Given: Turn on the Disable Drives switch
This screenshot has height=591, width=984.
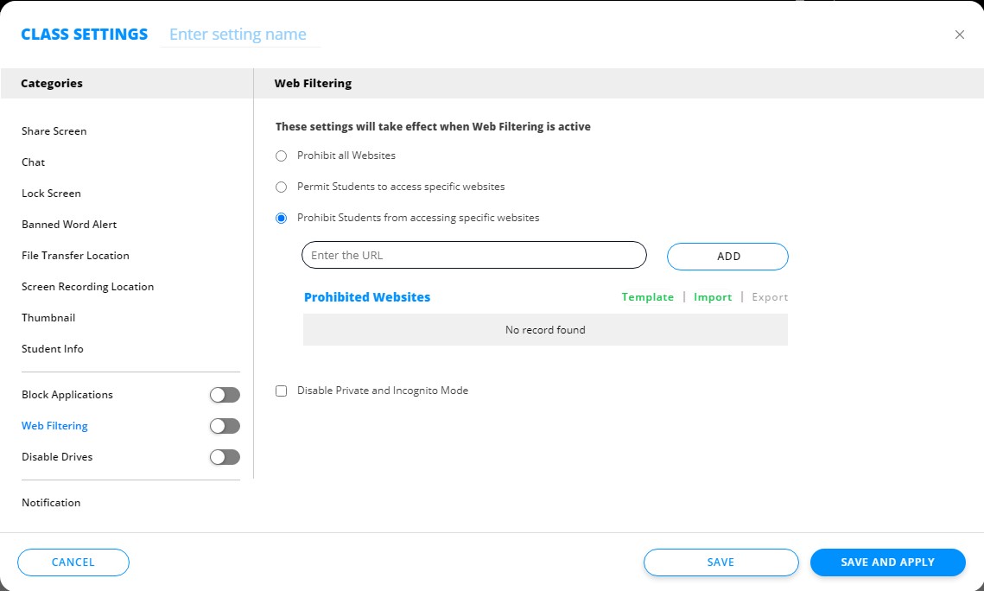Looking at the screenshot, I should [x=225, y=457].
